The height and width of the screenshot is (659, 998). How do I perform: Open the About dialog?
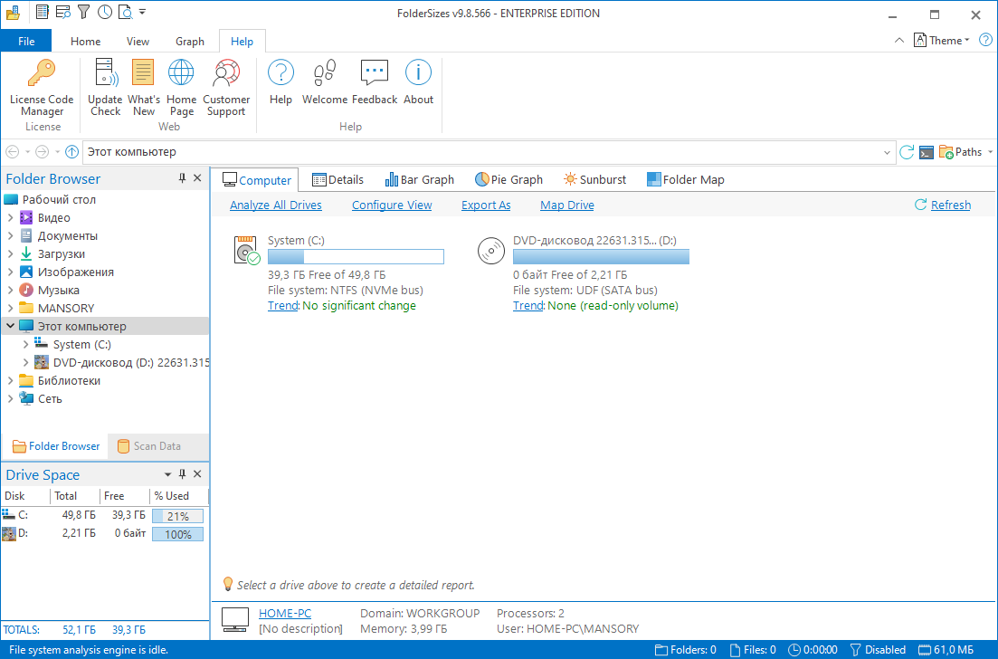click(418, 82)
